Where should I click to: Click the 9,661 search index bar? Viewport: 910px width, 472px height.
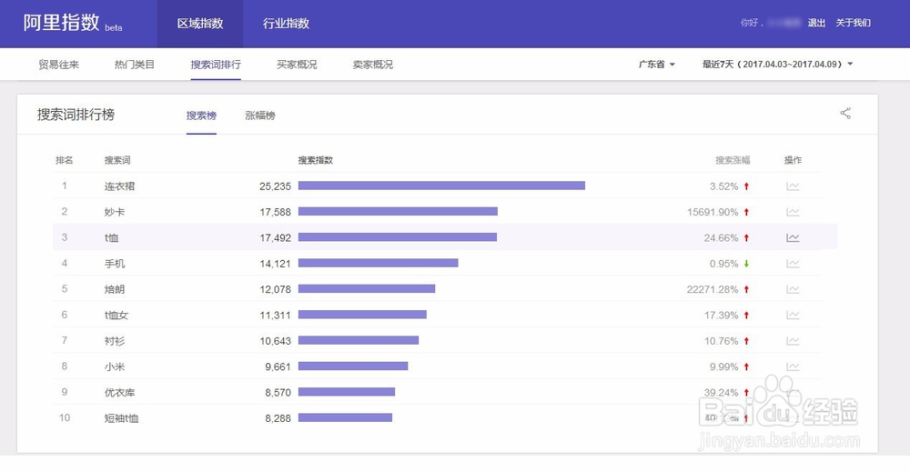pyautogui.click(x=353, y=366)
